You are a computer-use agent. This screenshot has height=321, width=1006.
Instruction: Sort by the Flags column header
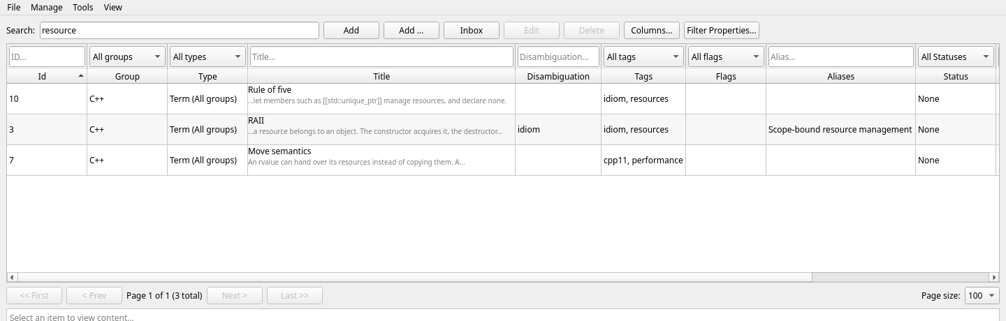point(726,76)
